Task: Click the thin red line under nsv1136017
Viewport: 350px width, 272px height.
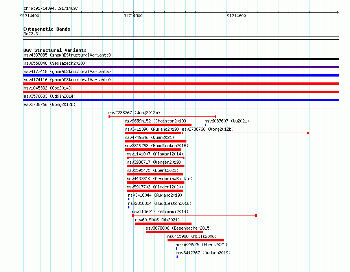Action: pos(194,215)
